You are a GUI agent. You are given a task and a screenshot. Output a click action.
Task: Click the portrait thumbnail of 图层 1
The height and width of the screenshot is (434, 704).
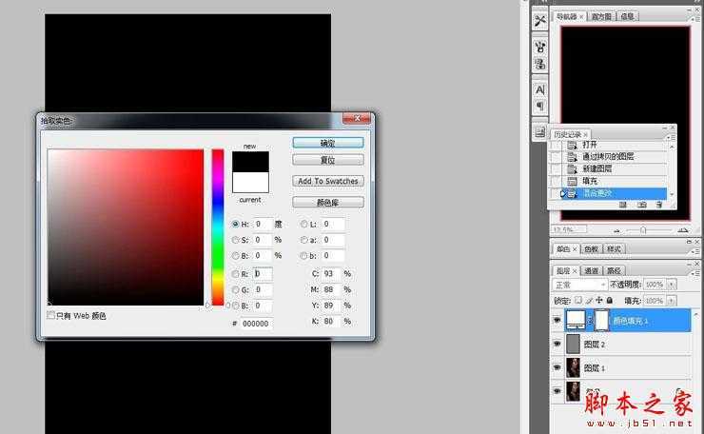pos(573,367)
